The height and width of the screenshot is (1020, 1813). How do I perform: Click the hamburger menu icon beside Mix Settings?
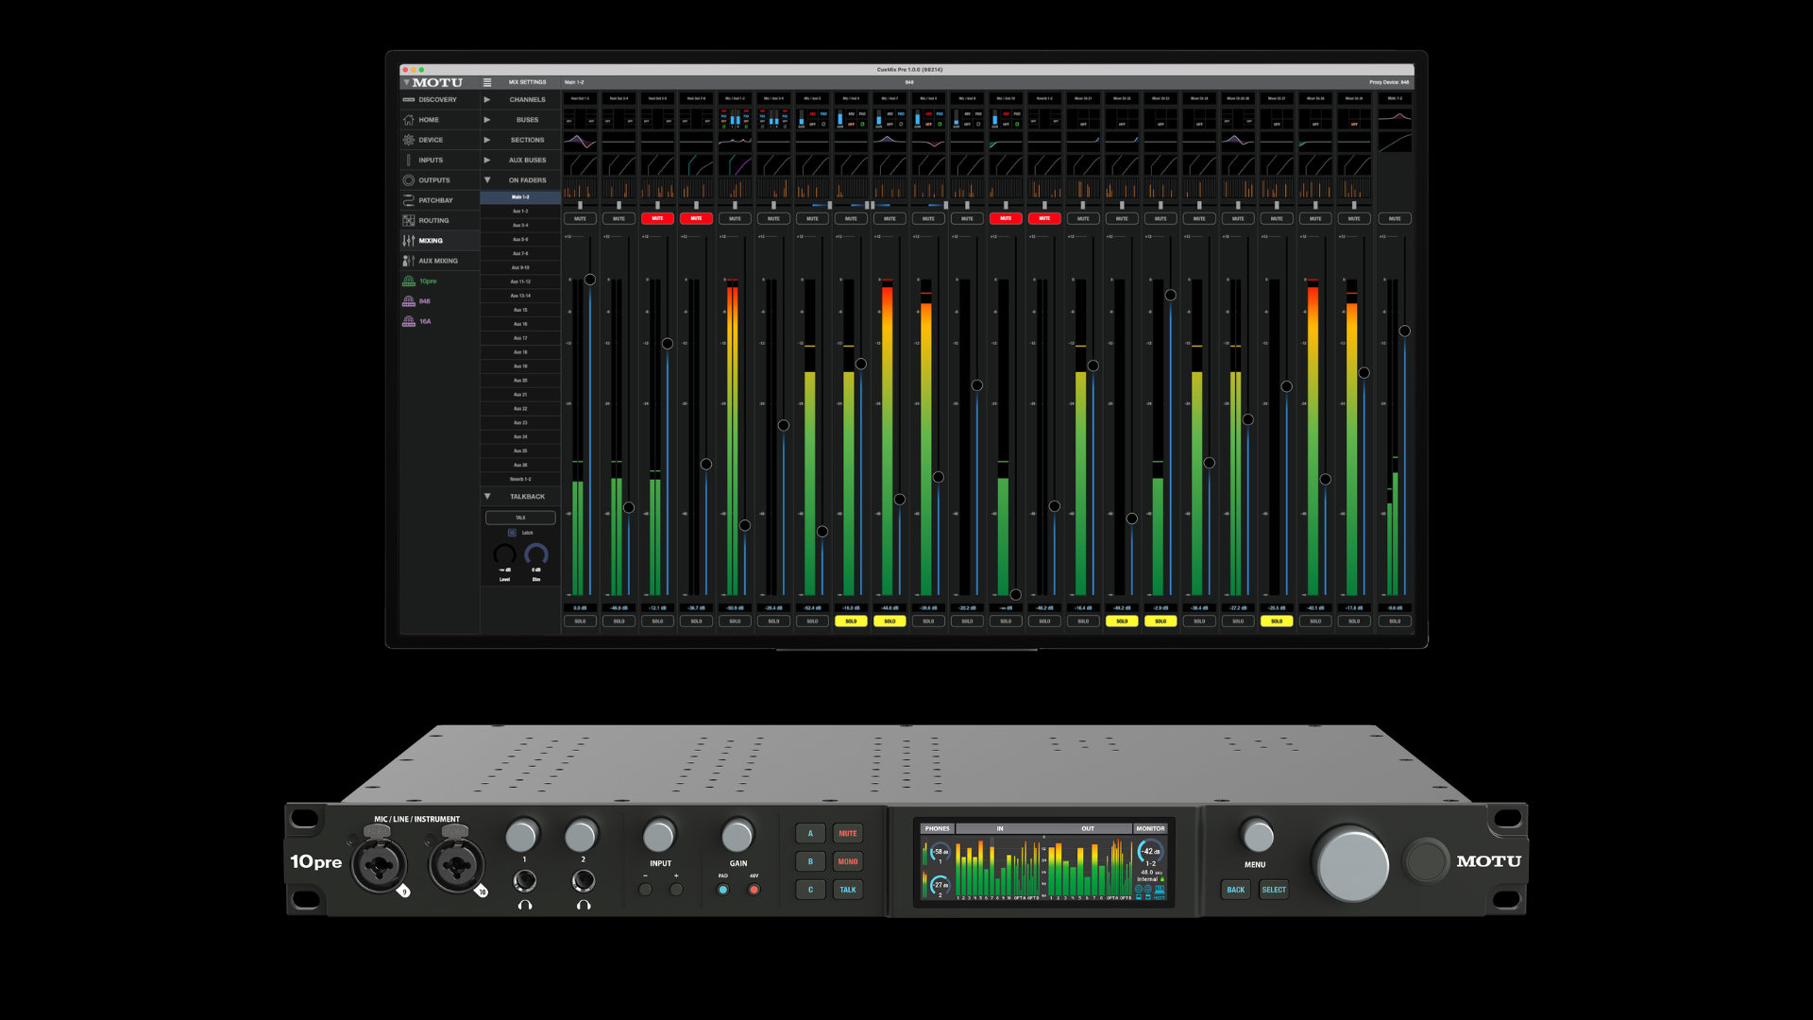click(x=487, y=82)
